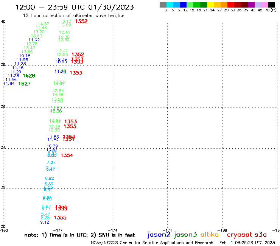
Task: Click the wave height value 12.78
Action: (32, 44)
